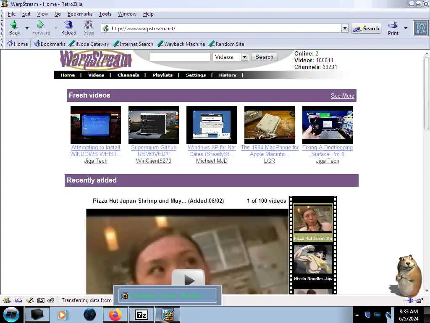Open Wayback Machine bookmark
This screenshot has height=323, width=430.
(181, 44)
